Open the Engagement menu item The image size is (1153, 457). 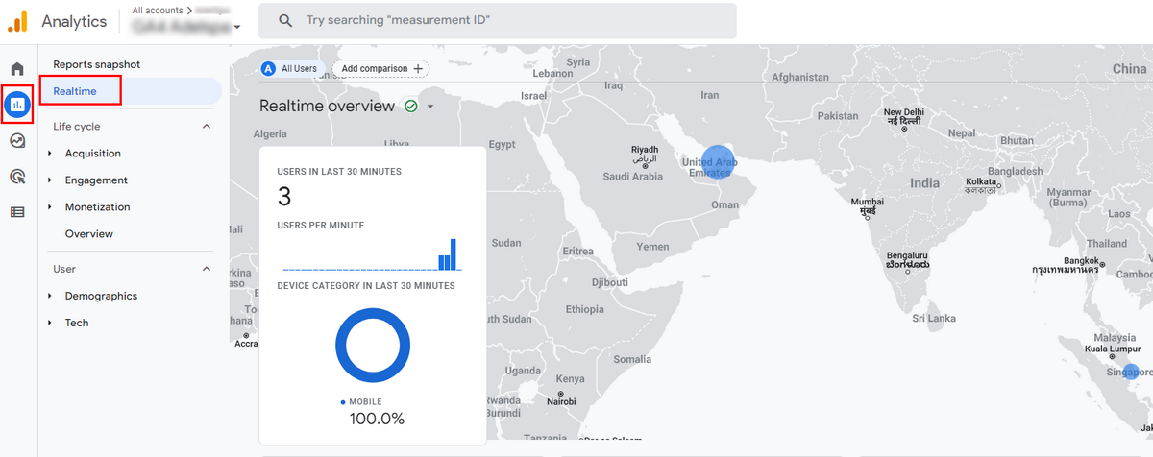[x=96, y=180]
